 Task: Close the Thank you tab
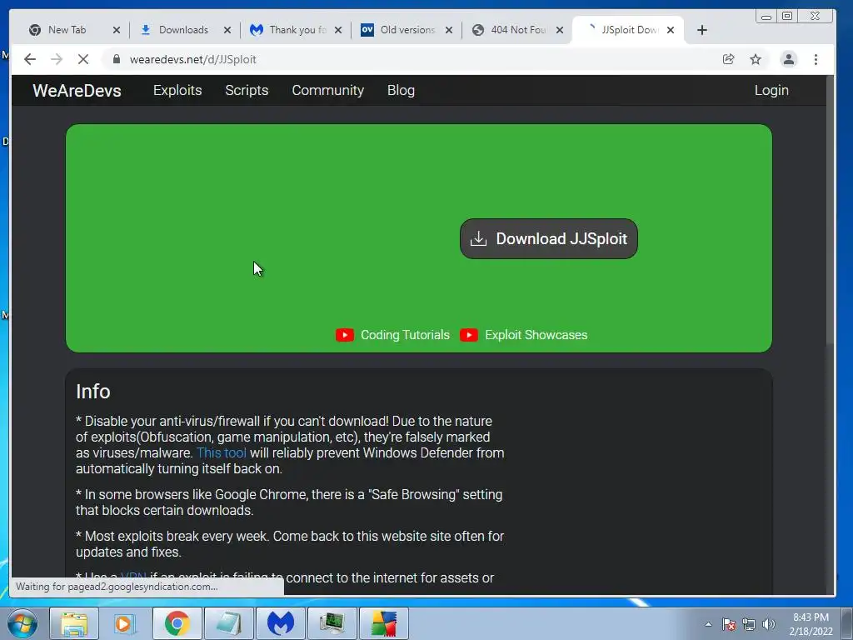pos(338,30)
